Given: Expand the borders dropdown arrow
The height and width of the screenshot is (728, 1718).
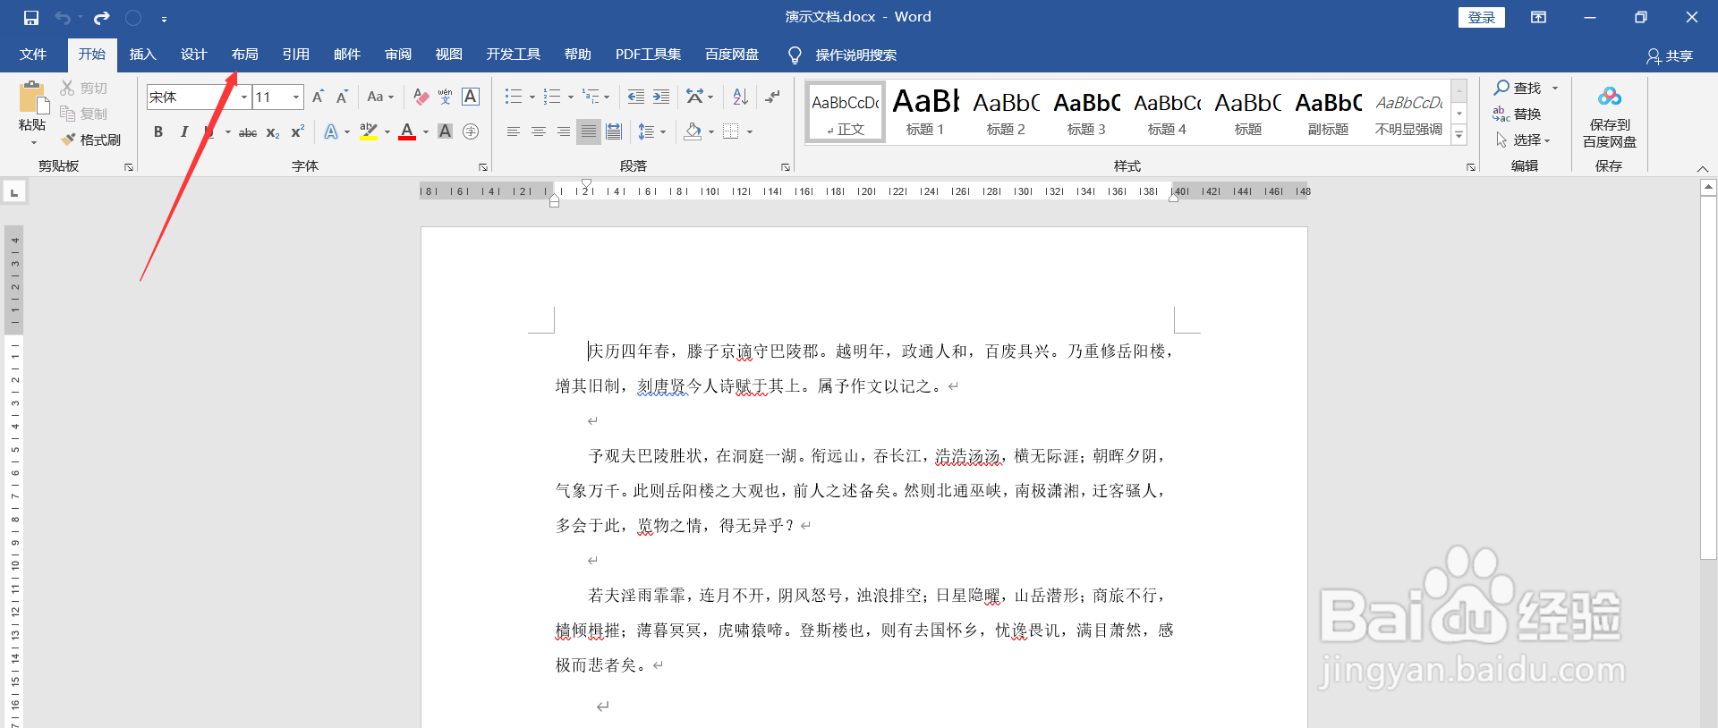Looking at the screenshot, I should click(750, 132).
